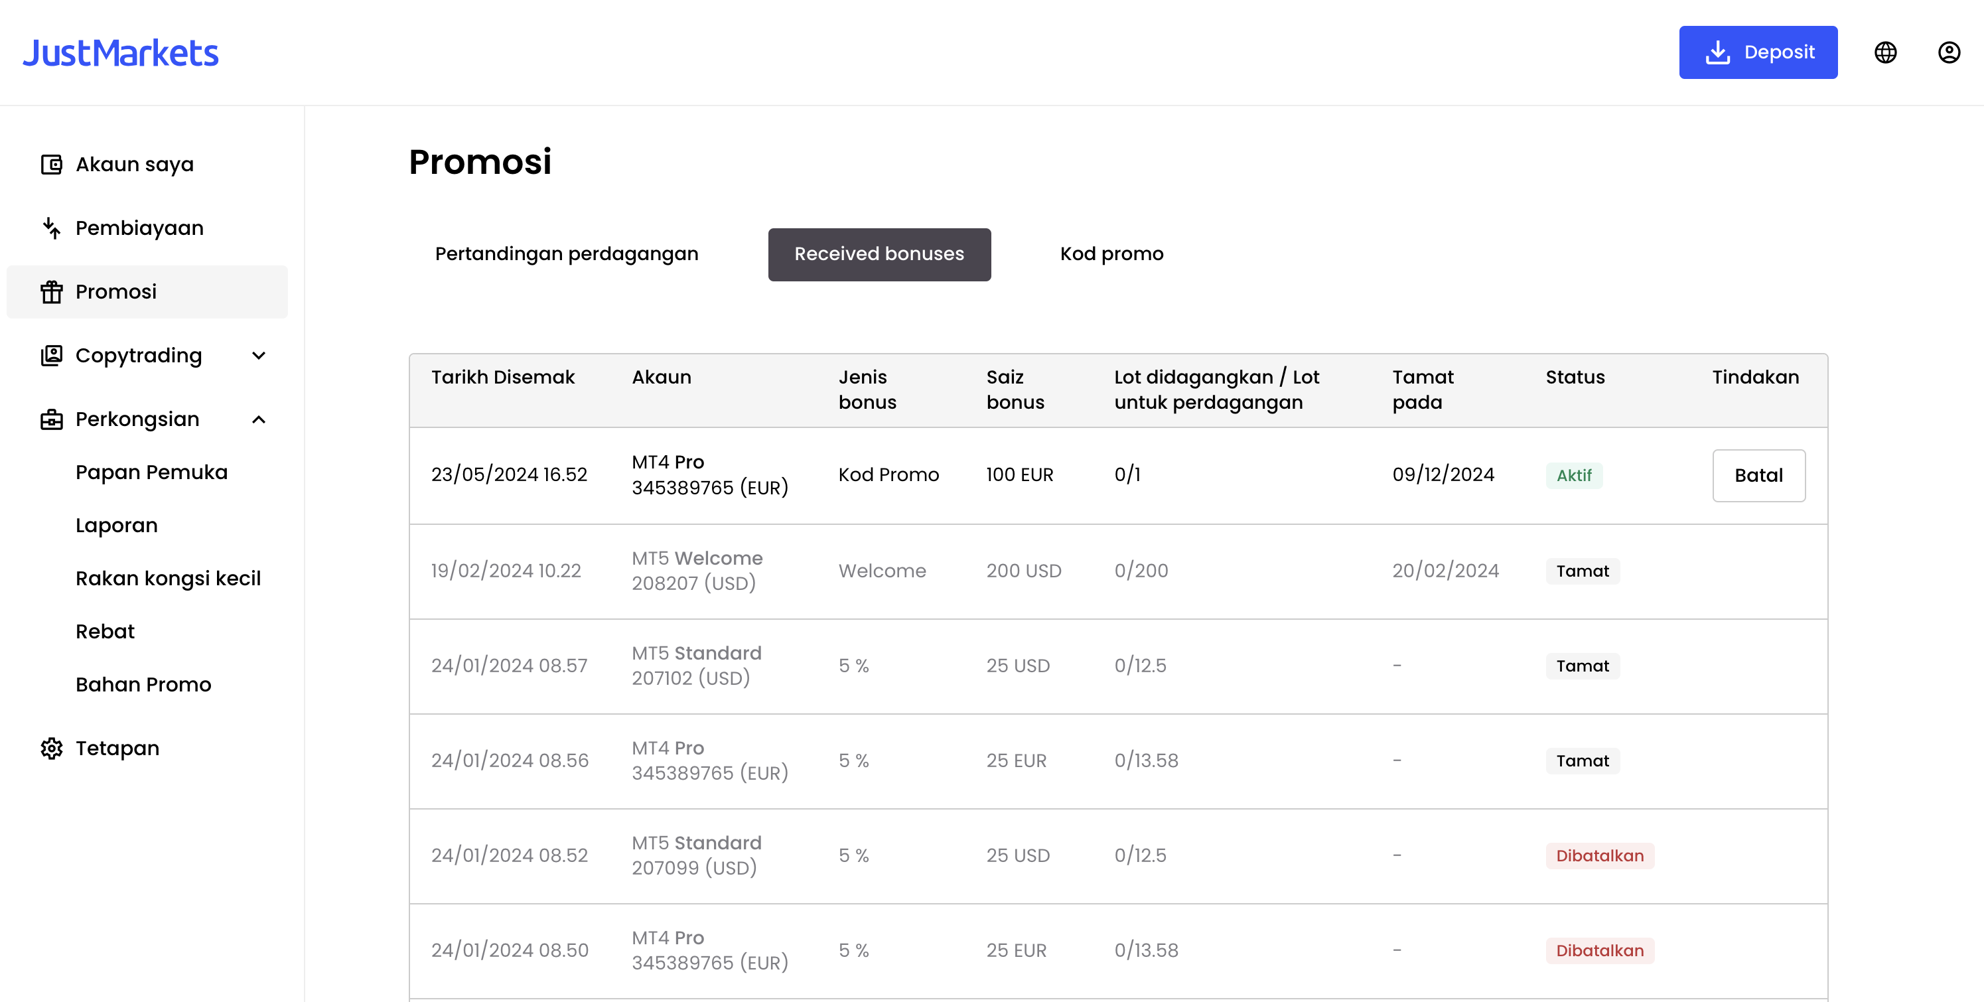Click Dibatalkan badge in the 08.50 row

click(x=1600, y=950)
